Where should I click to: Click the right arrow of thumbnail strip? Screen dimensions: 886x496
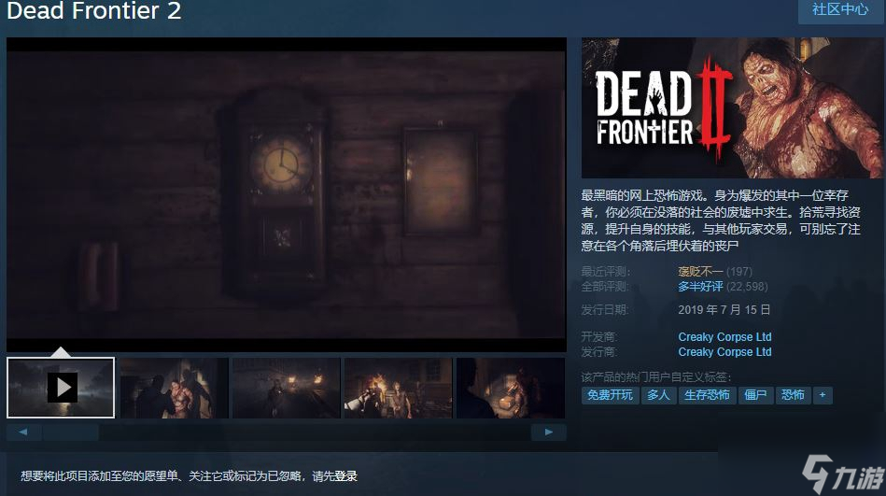tap(549, 432)
